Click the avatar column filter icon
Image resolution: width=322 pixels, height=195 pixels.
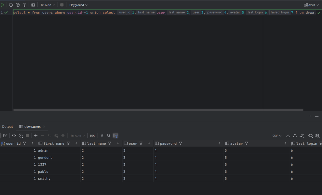pos(247,143)
